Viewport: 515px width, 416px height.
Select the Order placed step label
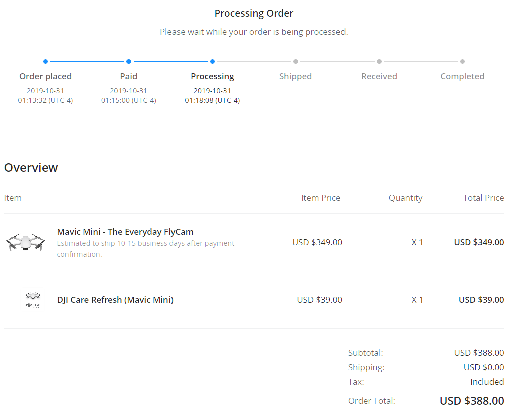coord(45,76)
